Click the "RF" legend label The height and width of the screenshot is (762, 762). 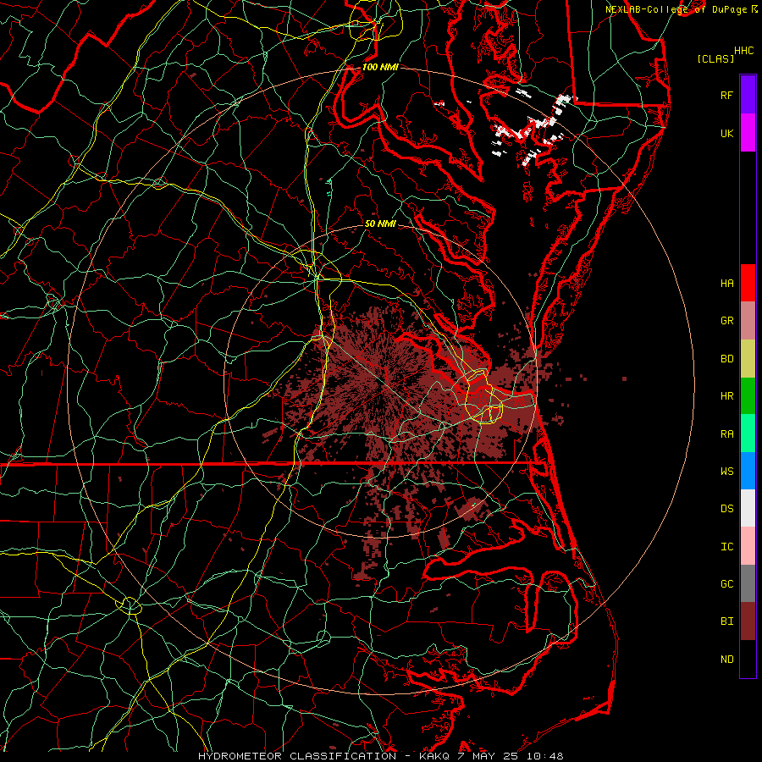(726, 95)
